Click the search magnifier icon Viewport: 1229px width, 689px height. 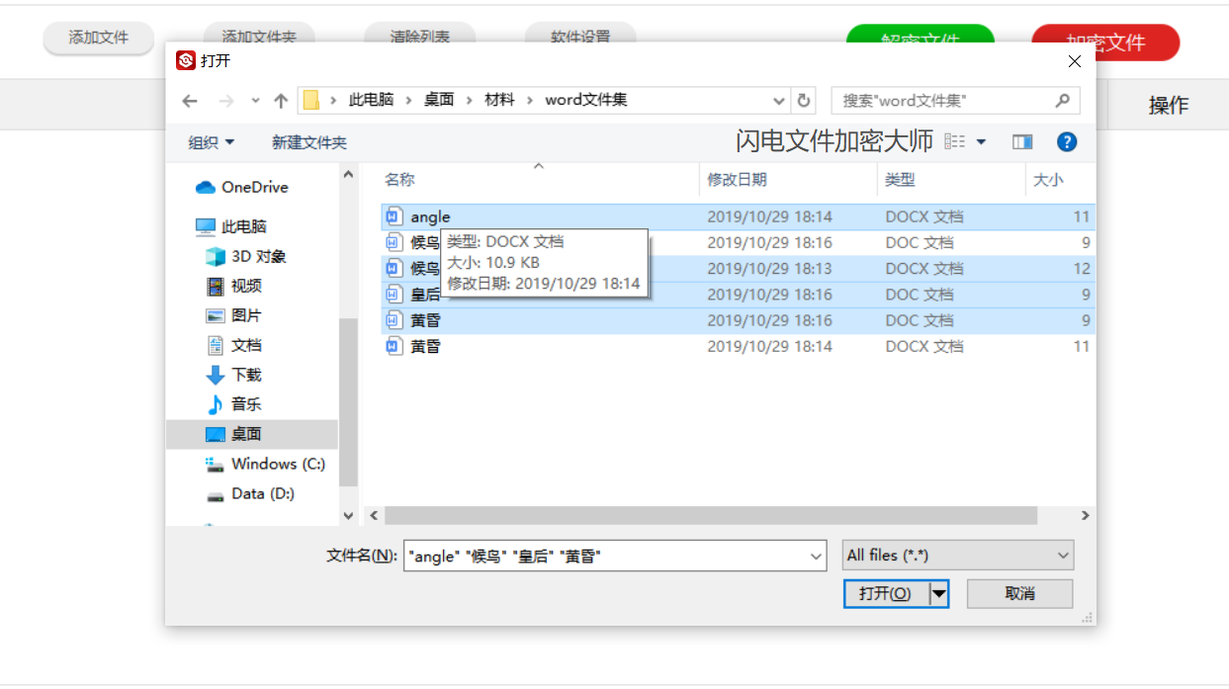point(1063,100)
